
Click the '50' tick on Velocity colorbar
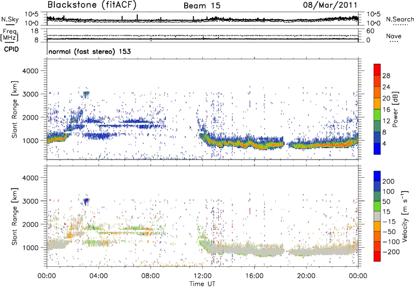386,202
